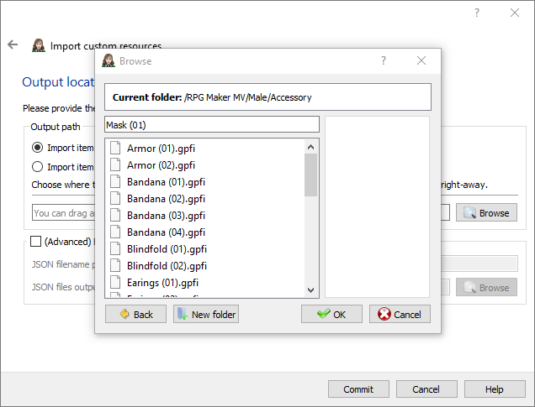Click file icon next to Earings (01).gpfi
The width and height of the screenshot is (535, 407).
point(115,282)
